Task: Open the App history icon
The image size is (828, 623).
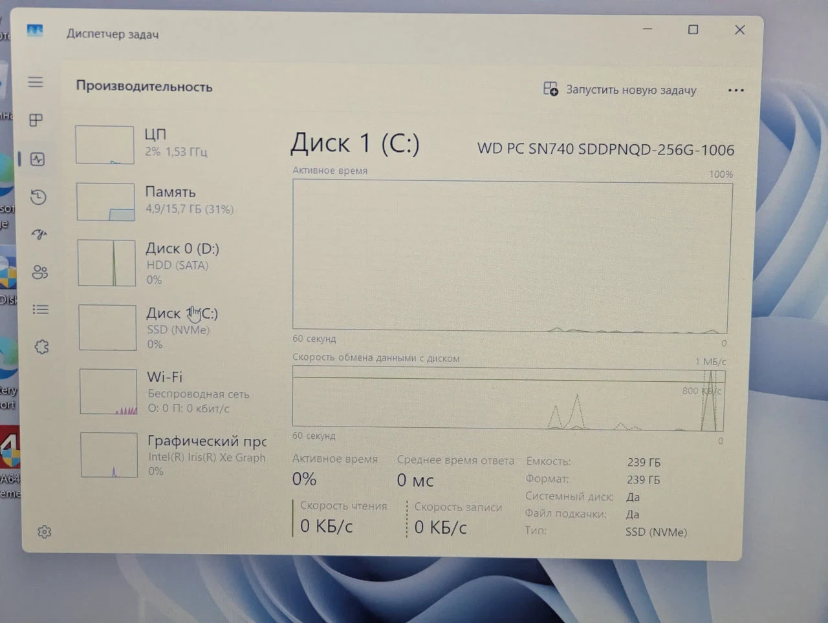Action: [x=38, y=197]
